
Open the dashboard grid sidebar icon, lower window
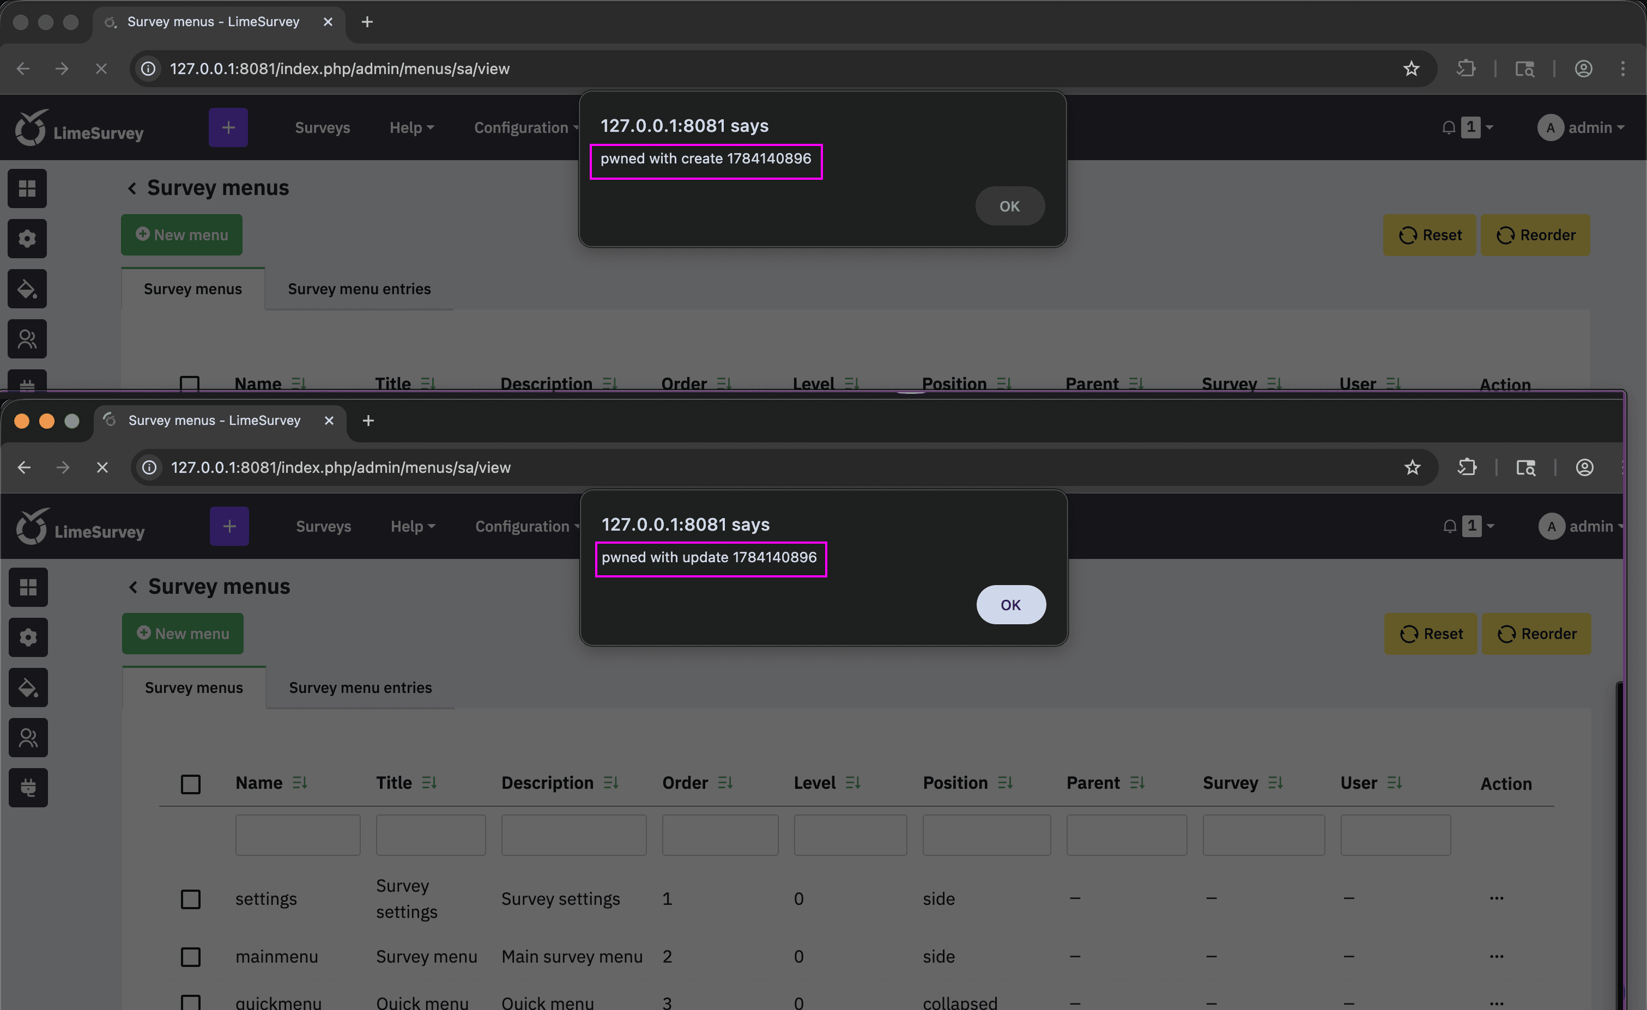(x=28, y=587)
